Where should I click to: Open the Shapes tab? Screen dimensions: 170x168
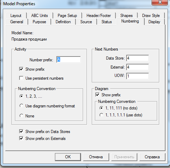coord(127,16)
